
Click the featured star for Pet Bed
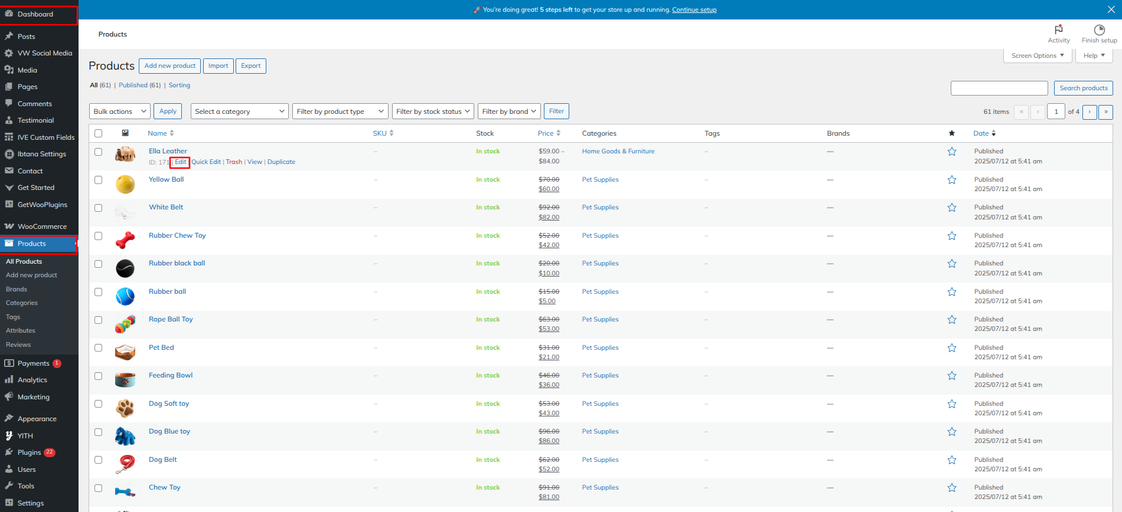[951, 348]
